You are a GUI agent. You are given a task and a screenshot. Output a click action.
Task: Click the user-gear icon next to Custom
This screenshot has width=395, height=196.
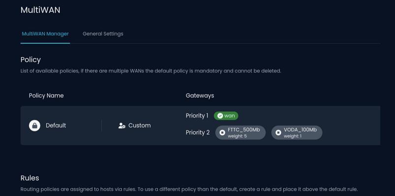tap(122, 126)
